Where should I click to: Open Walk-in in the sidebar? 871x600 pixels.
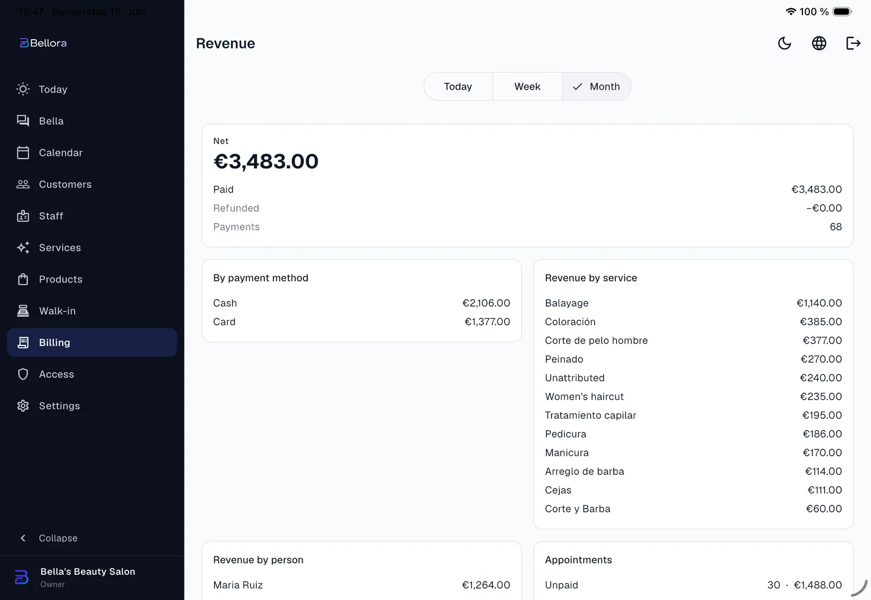92,311
